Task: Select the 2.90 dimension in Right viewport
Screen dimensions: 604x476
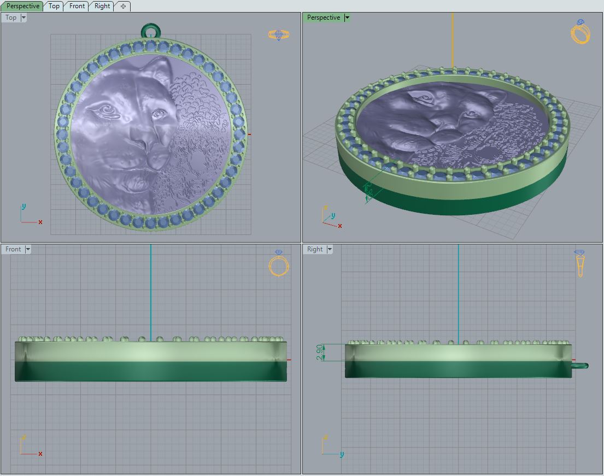Action: (320, 352)
